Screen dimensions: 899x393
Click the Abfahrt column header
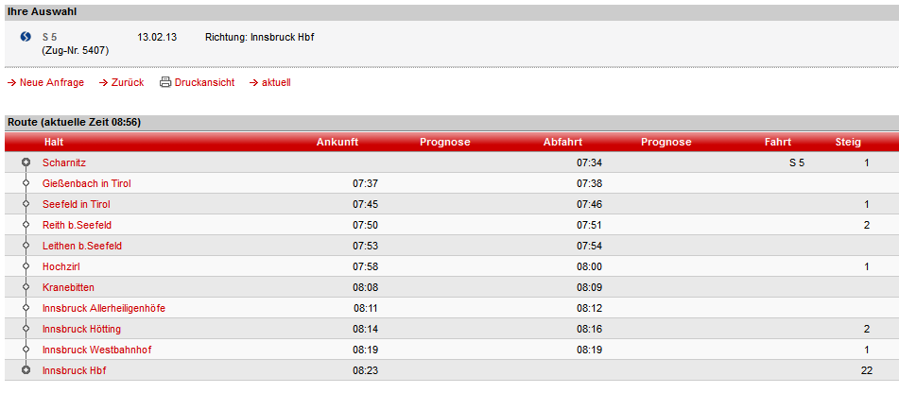coord(562,143)
